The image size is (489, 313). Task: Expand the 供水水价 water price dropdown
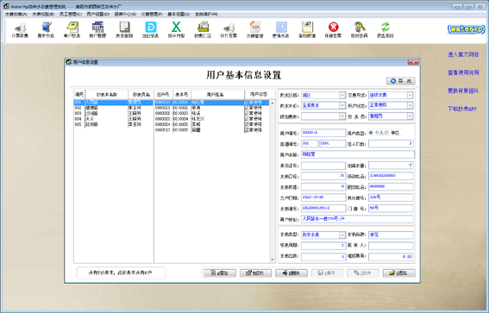342,105
